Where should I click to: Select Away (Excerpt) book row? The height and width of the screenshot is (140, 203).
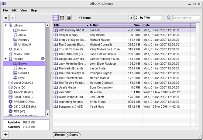point(124,35)
